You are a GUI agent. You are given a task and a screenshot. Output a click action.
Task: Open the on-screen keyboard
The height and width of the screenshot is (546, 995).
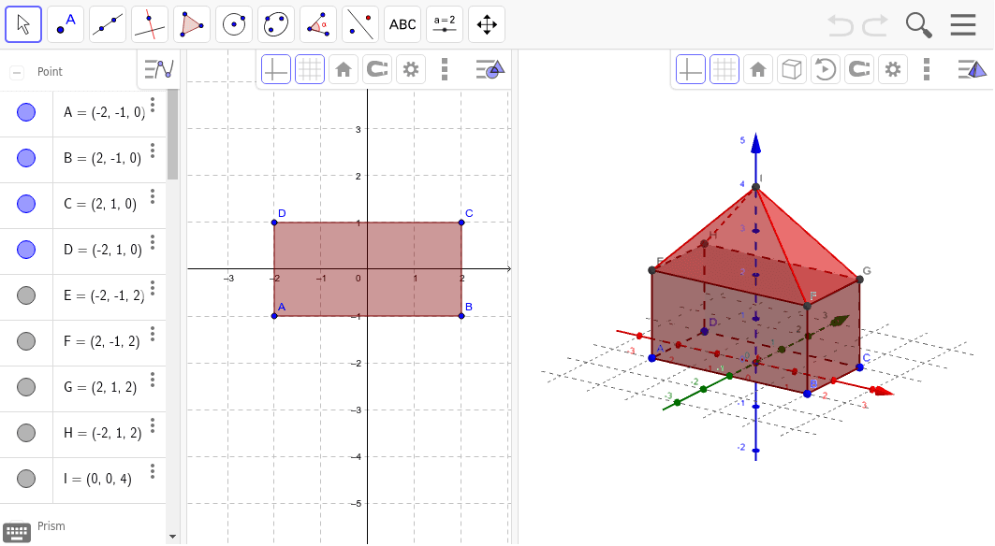click(17, 533)
